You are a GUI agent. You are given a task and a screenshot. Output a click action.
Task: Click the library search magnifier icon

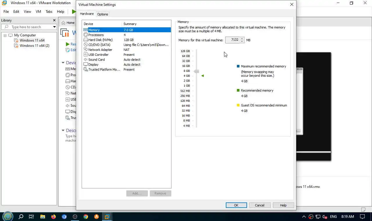click(6, 27)
